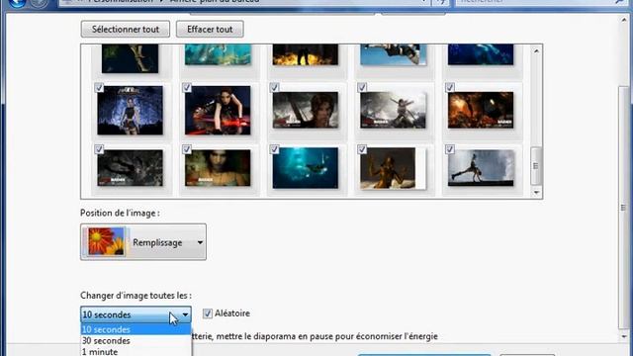The image size is (633, 356).
Task: Click the Effacer tout button
Action: pos(210,29)
